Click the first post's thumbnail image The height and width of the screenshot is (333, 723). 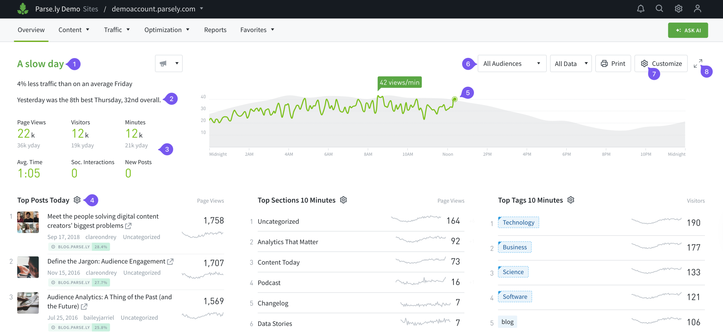(28, 222)
